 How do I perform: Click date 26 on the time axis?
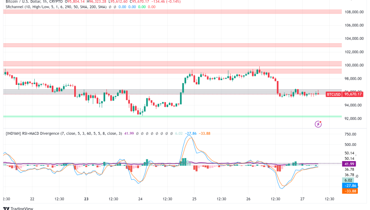248,199
